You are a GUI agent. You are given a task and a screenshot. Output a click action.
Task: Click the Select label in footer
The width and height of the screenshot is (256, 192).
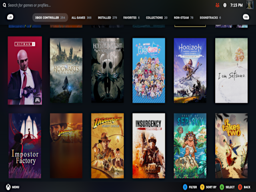230,187
